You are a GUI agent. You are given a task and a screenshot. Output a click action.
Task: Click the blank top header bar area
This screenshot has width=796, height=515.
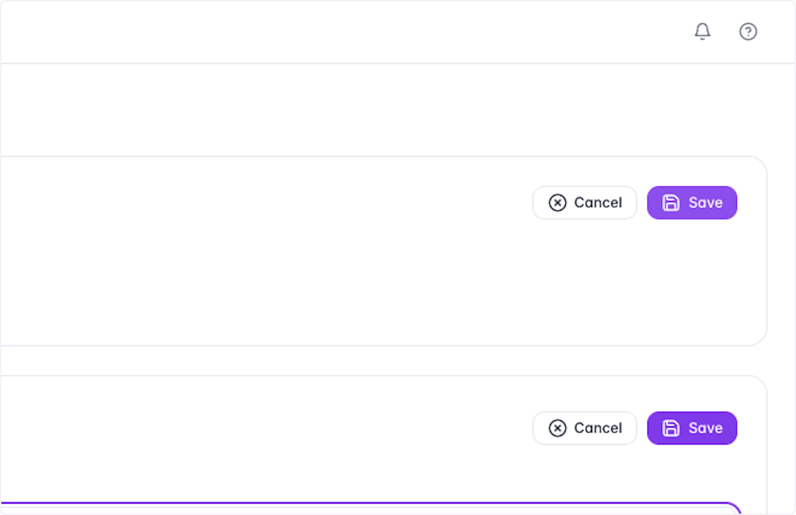click(x=332, y=32)
